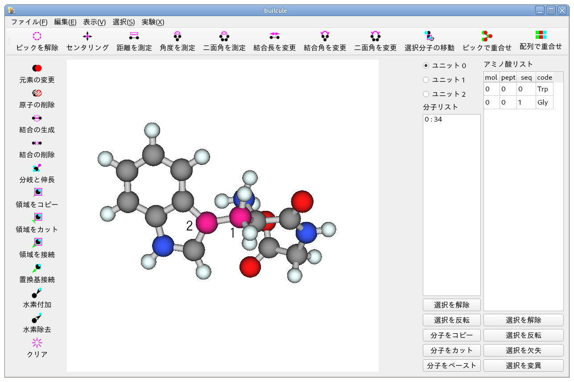Image resolution: width=574 pixels, height=382 pixels.
Task: Click the ピックを解除 (unpick) toolbar icon
Action: [37, 36]
